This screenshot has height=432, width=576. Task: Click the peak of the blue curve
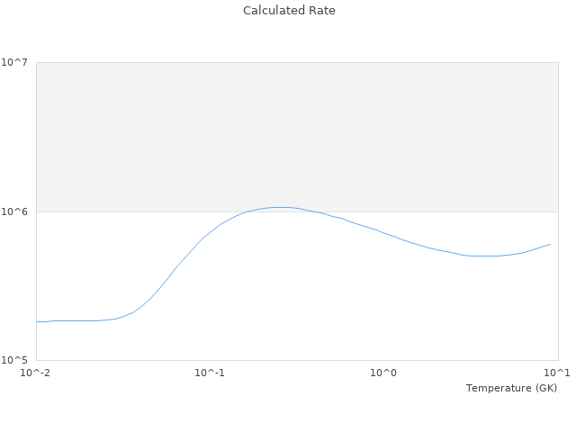pyautogui.click(x=279, y=207)
